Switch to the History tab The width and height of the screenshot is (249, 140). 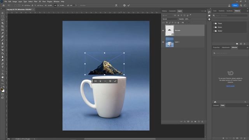165,11
